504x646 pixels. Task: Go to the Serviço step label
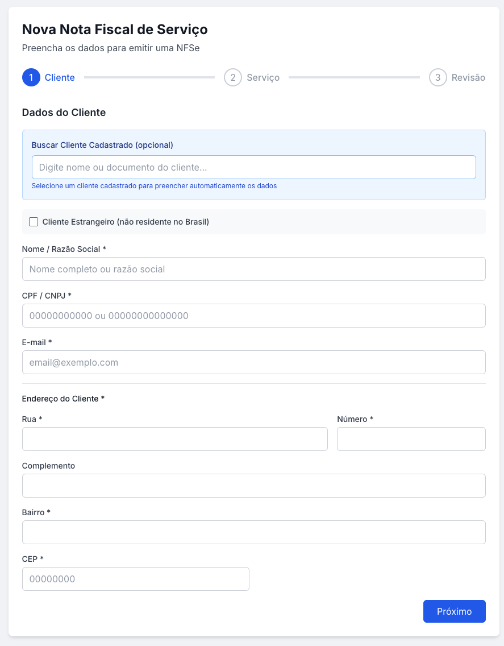[263, 77]
